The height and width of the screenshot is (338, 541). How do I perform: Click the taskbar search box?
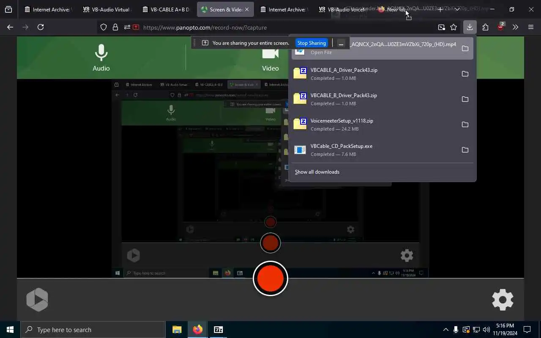point(93,330)
